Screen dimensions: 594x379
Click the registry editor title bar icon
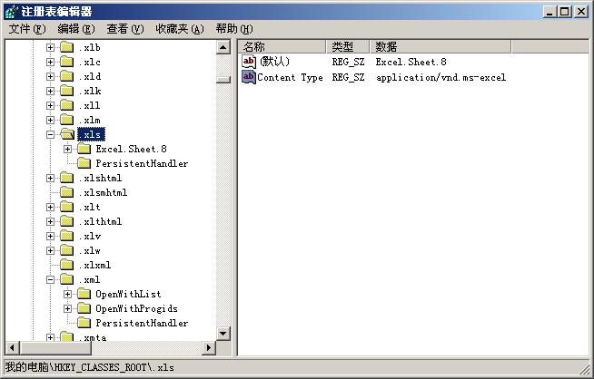[x=11, y=11]
